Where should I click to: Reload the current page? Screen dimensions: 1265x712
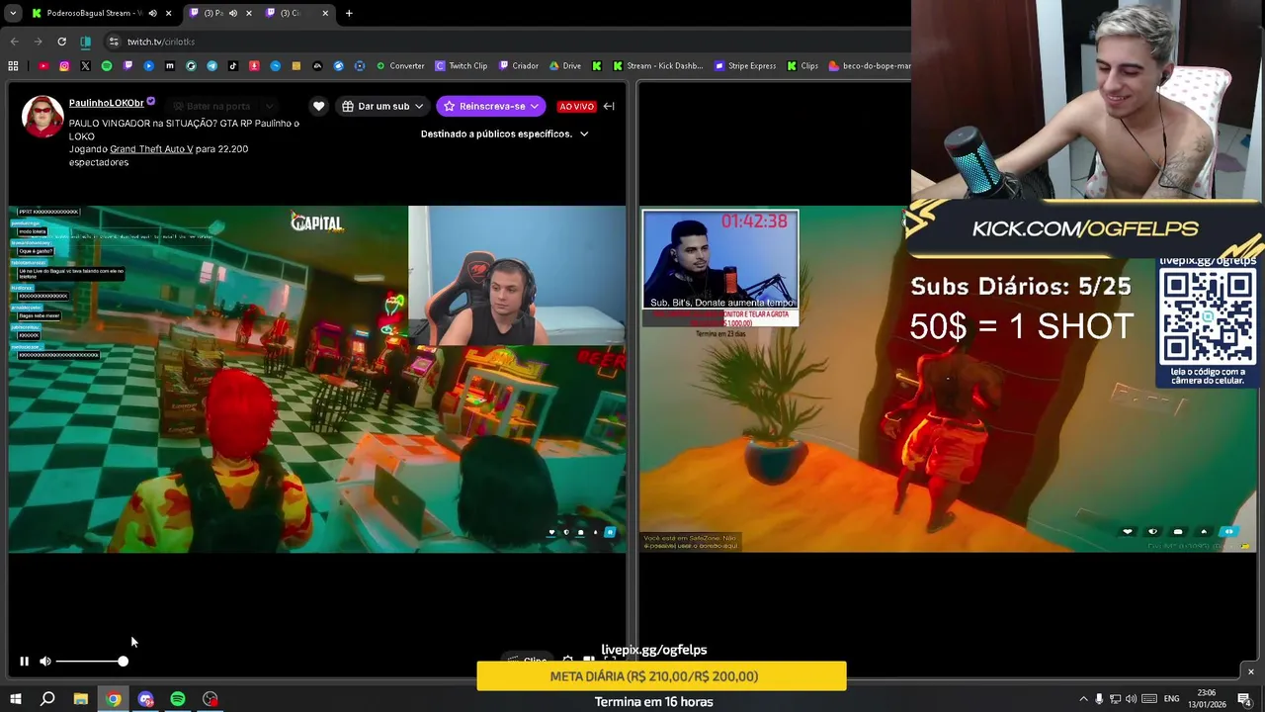[61, 42]
